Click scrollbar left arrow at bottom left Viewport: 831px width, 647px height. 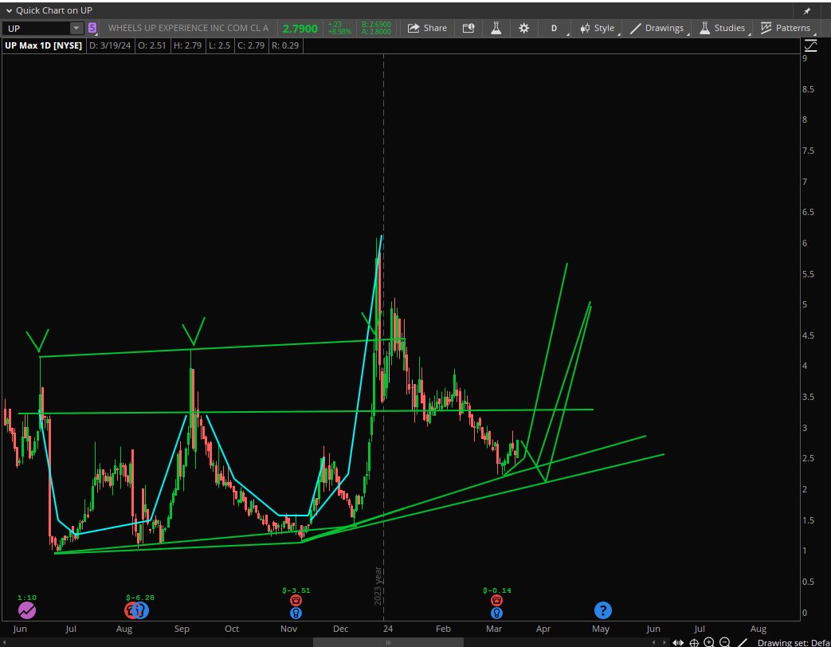(5, 643)
